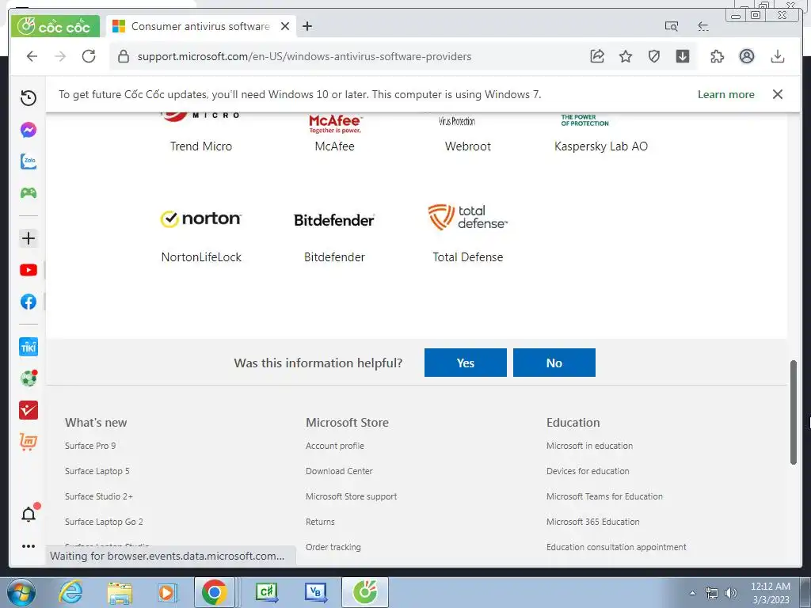The height and width of the screenshot is (608, 811).
Task: Open Account profile link
Action: tap(335, 446)
